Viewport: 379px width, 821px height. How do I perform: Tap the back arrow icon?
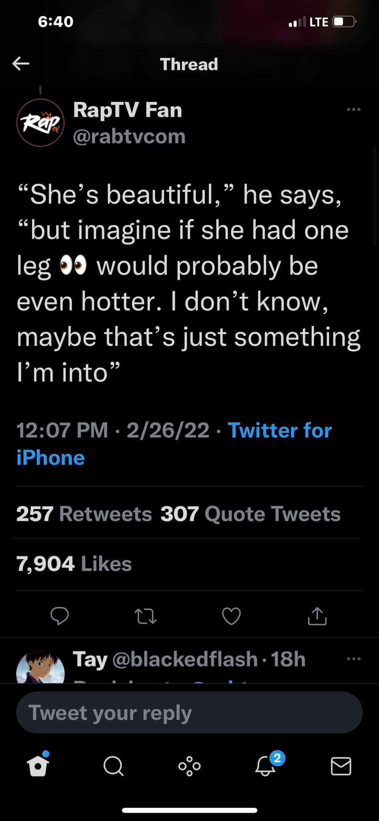(x=21, y=63)
